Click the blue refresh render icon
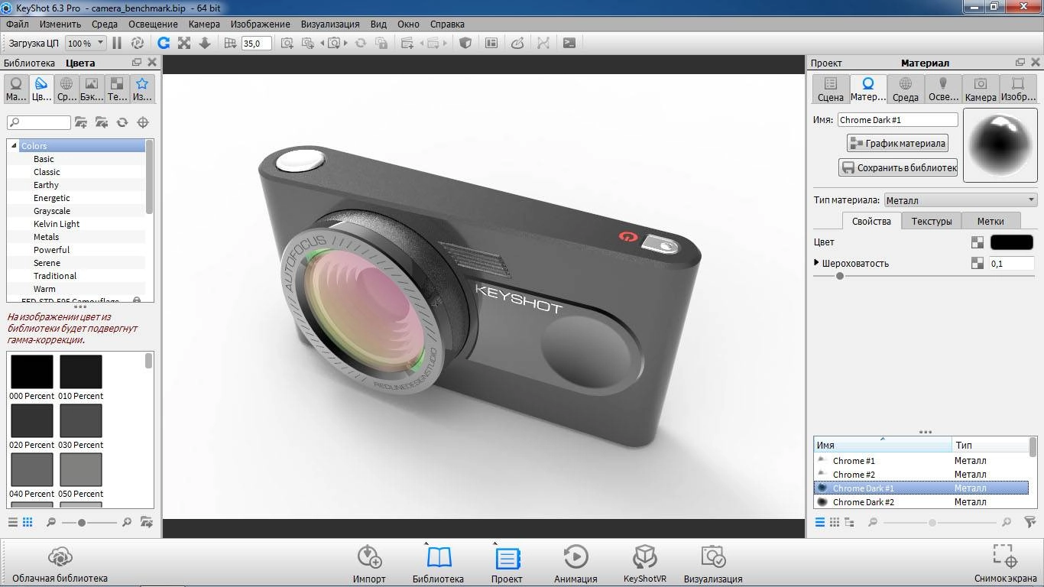Screen dimensions: 1044x587 (x=163, y=44)
